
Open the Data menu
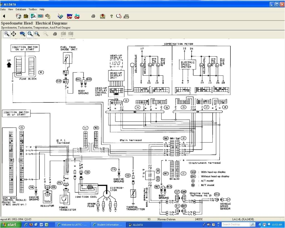pos(3,9)
